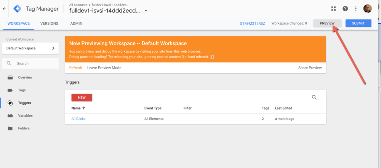Click the Name column header
The height and width of the screenshot is (168, 381).
tap(76, 108)
